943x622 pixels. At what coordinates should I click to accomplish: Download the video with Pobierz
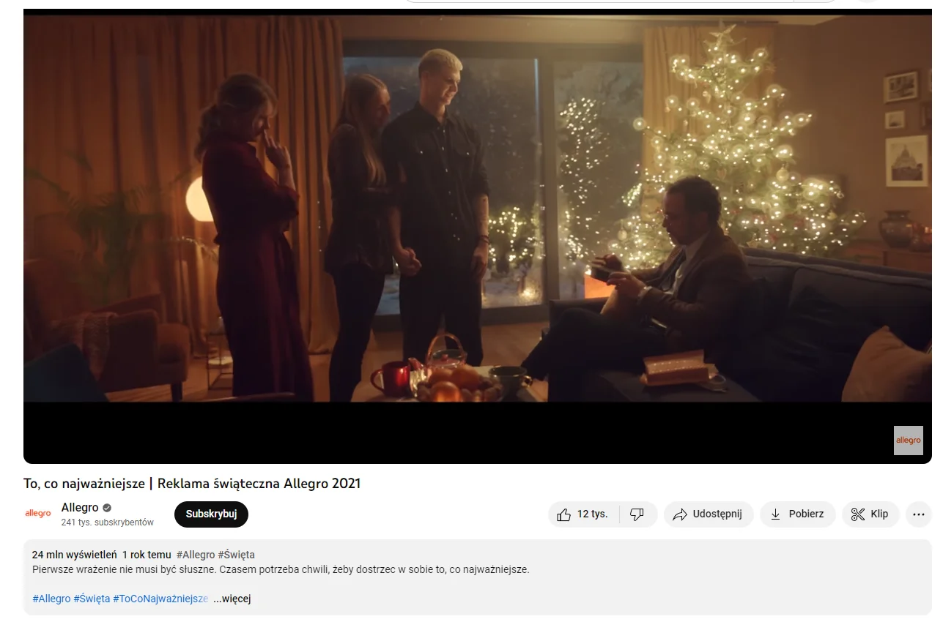click(x=797, y=514)
